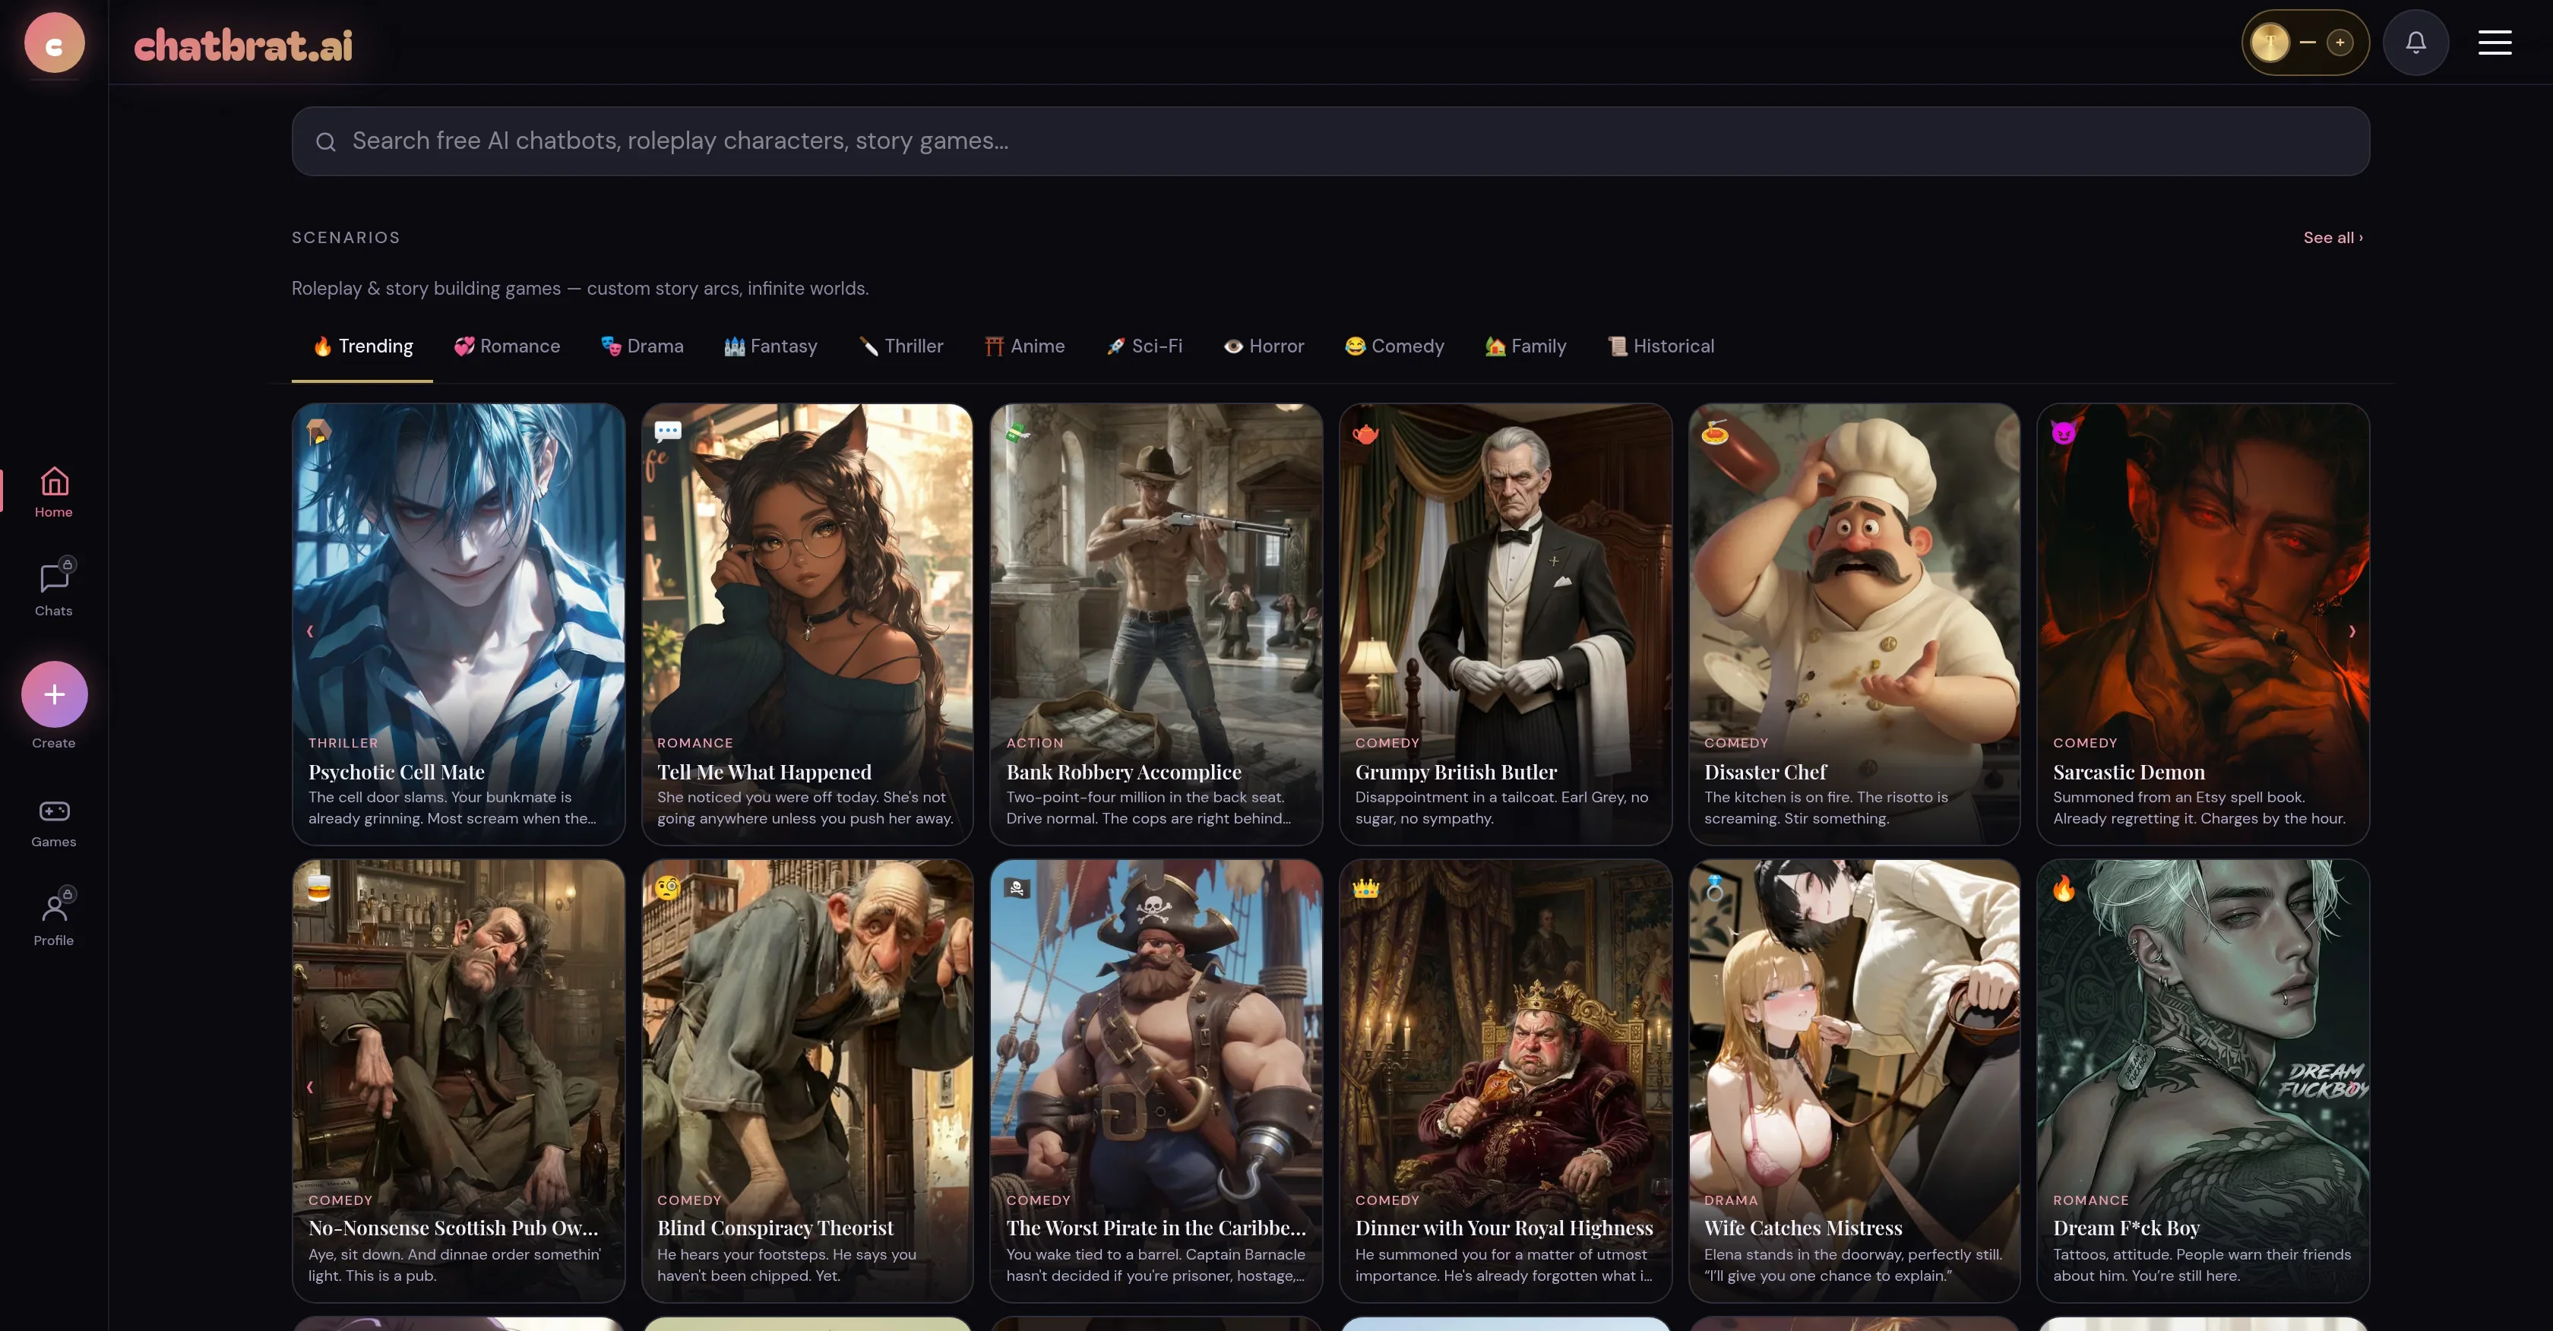This screenshot has height=1331, width=2553.
Task: Open the Family tab
Action: pos(1525,346)
